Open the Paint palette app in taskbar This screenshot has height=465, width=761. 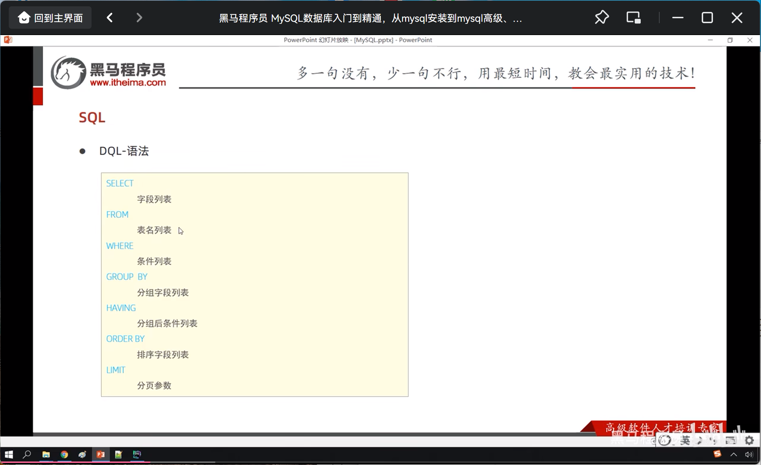(82, 454)
